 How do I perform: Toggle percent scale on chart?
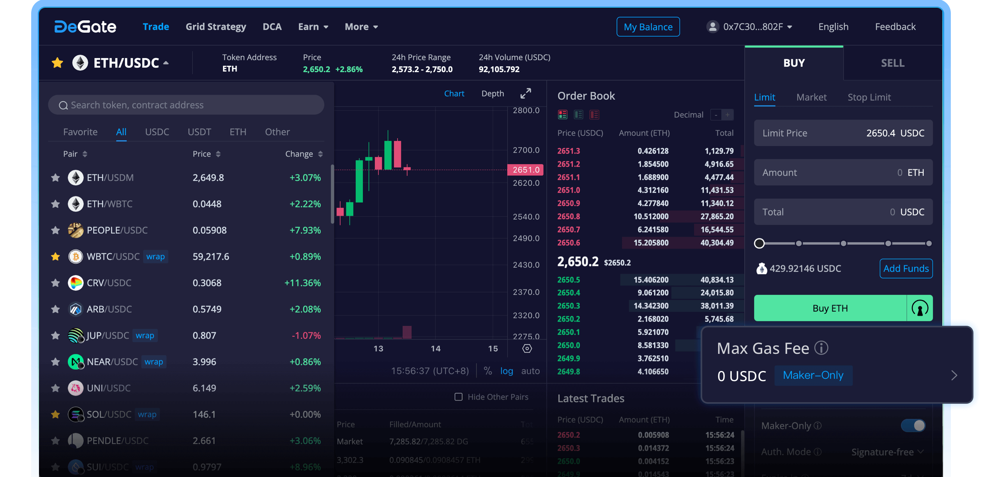pos(487,371)
